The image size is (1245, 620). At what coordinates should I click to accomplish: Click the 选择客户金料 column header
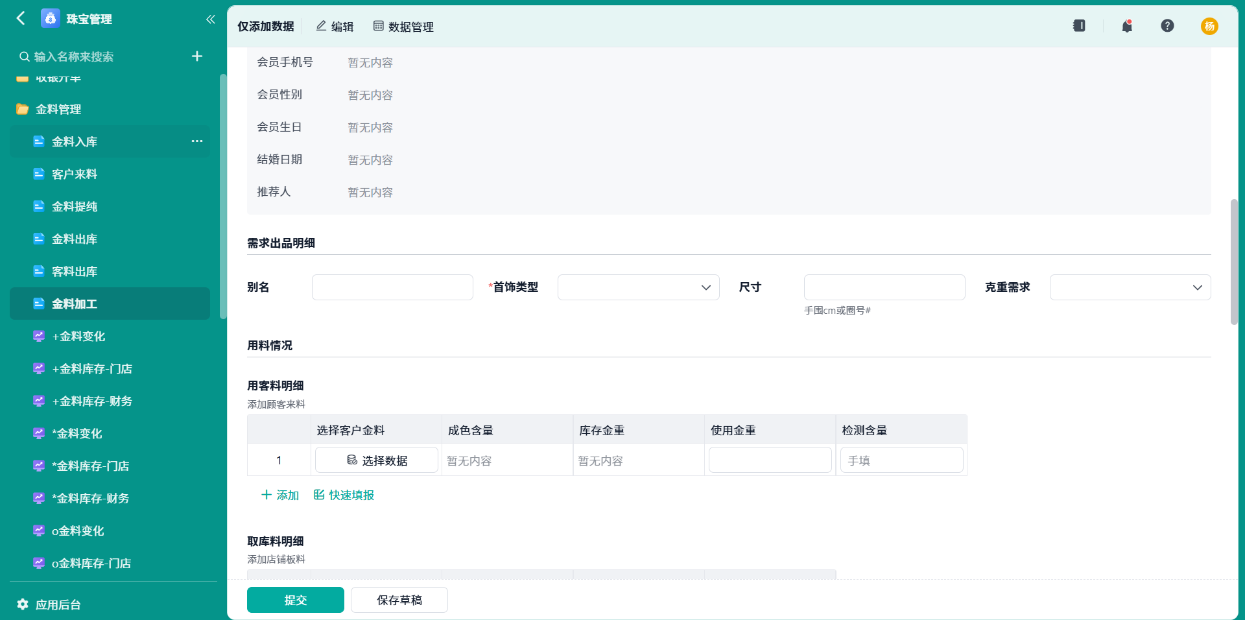tap(377, 430)
